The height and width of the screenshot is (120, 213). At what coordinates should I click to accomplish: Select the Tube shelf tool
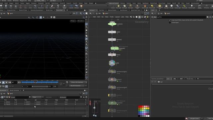6,6
